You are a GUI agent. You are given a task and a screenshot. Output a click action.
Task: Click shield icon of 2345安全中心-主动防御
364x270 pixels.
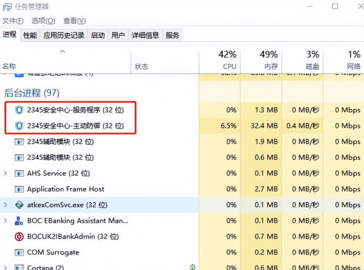pyautogui.click(x=19, y=126)
